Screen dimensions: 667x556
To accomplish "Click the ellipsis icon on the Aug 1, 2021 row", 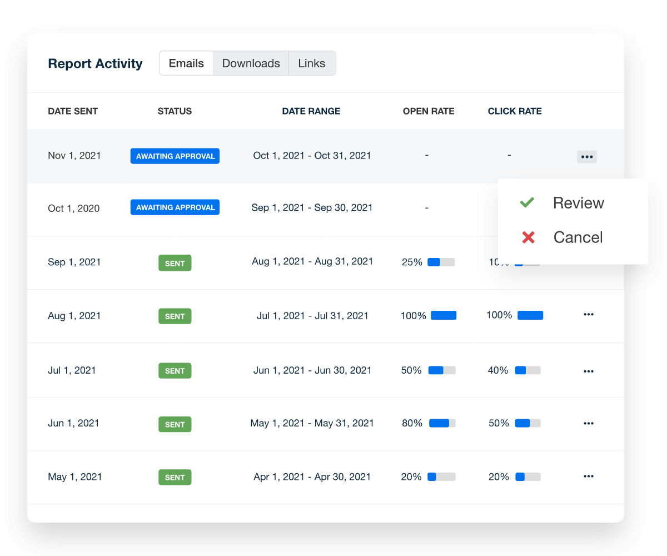I will tap(589, 315).
